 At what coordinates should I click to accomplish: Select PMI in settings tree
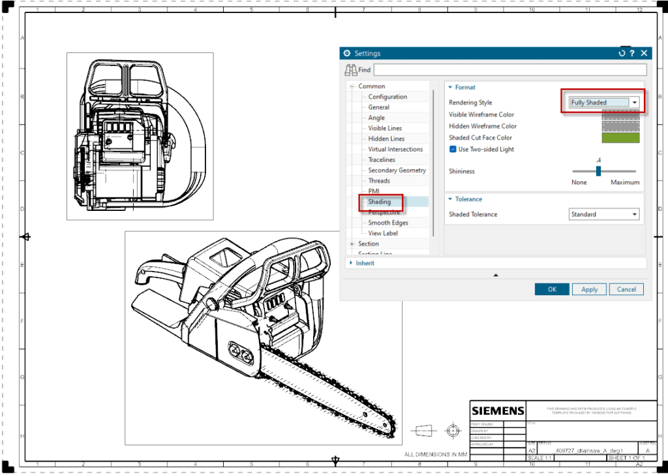tap(374, 191)
